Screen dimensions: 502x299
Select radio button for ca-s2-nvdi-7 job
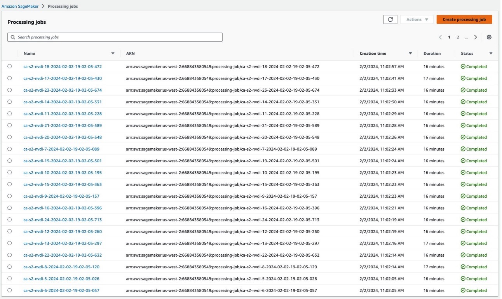pyautogui.click(x=9, y=149)
